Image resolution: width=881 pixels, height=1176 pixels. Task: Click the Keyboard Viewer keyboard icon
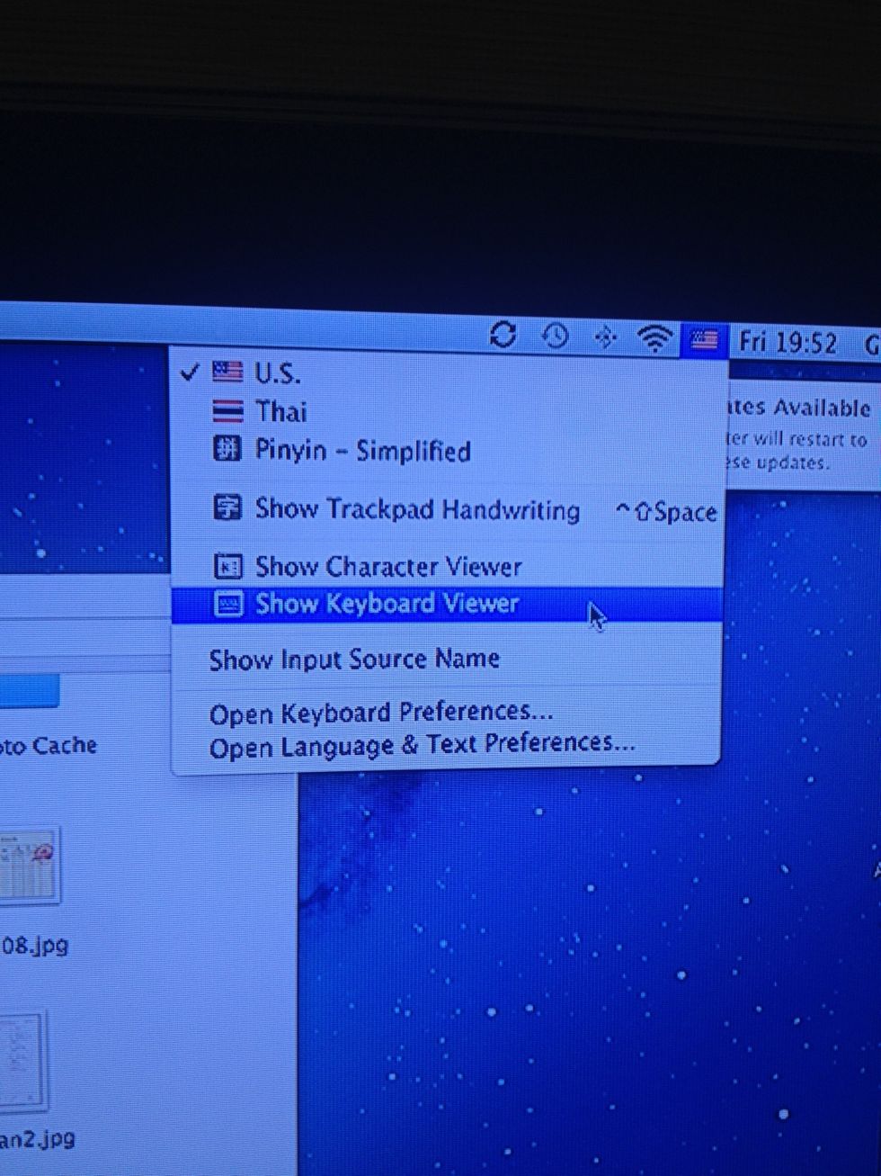230,603
